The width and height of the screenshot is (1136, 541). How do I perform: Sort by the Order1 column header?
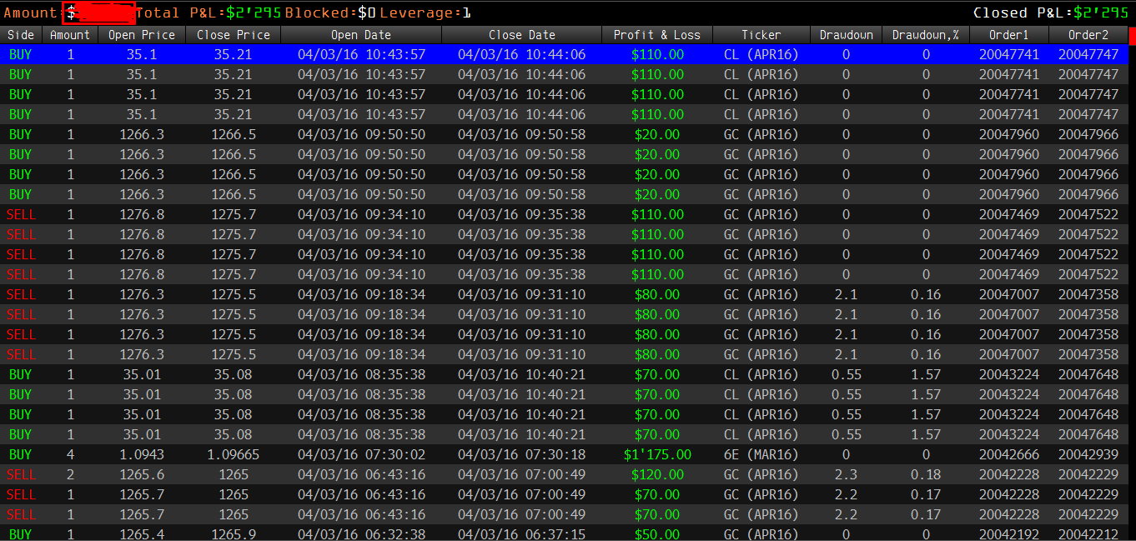(x=1009, y=35)
